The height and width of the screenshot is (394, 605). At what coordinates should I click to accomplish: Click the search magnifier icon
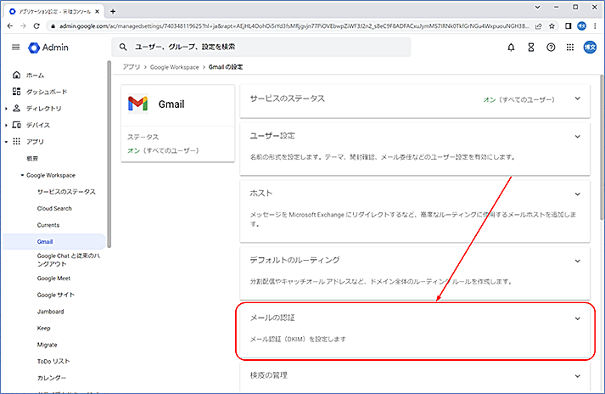123,47
